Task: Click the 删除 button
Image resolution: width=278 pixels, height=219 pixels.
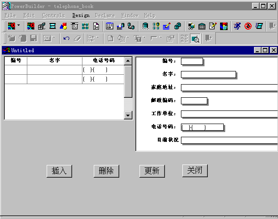Action: [106, 171]
